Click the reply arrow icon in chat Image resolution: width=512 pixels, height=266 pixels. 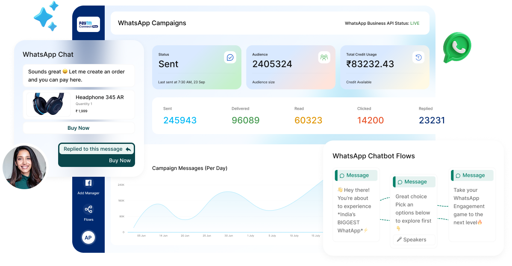click(x=128, y=149)
